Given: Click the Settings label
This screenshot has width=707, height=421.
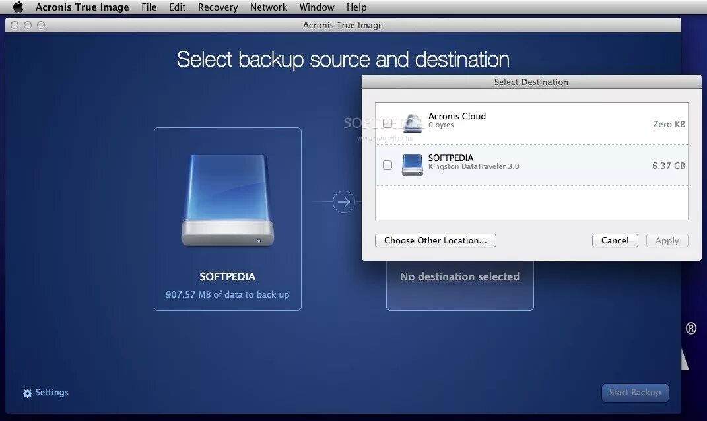Looking at the screenshot, I should [x=52, y=392].
